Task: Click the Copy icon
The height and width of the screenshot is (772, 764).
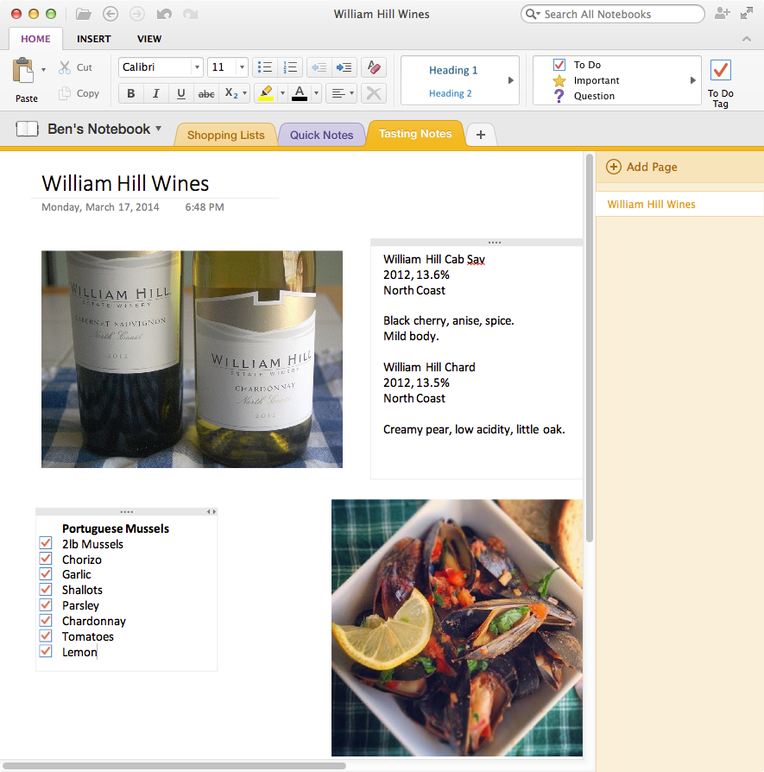Action: click(65, 93)
